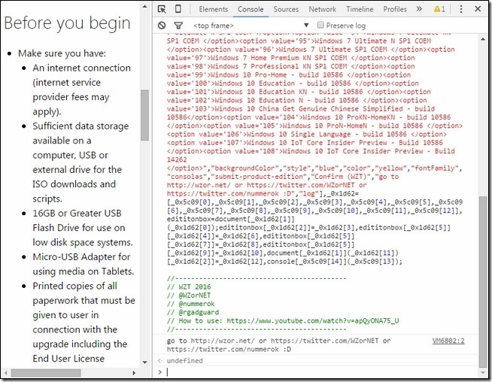Click the page vertical scrollbar down arrow

[144, 362]
